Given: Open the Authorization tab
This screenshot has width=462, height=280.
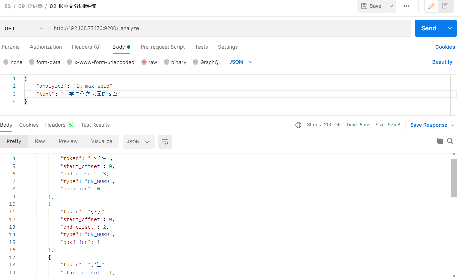Looking at the screenshot, I should [x=46, y=47].
